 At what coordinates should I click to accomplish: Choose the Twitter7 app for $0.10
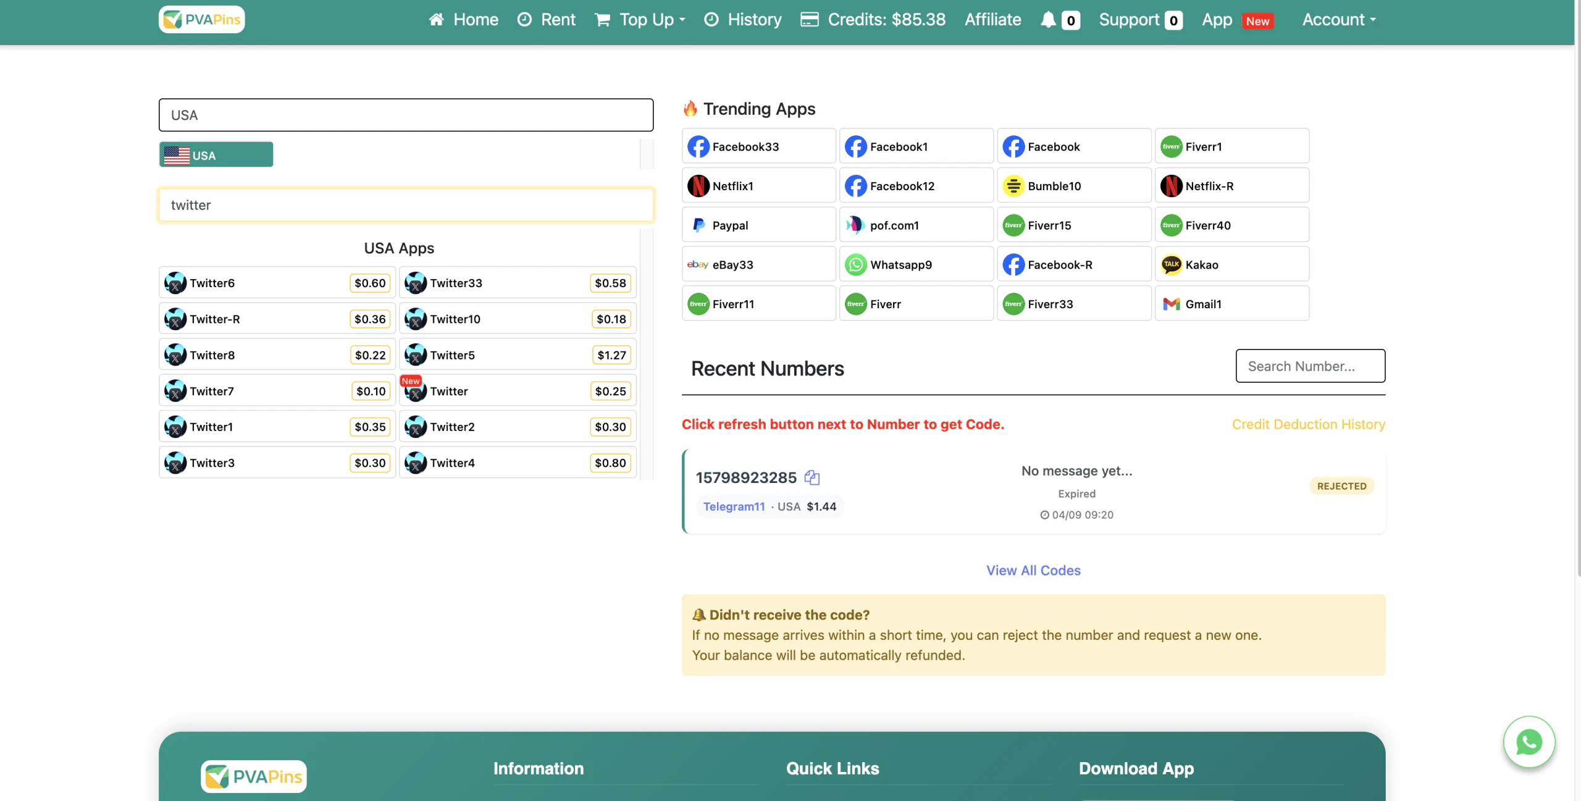[x=277, y=391]
